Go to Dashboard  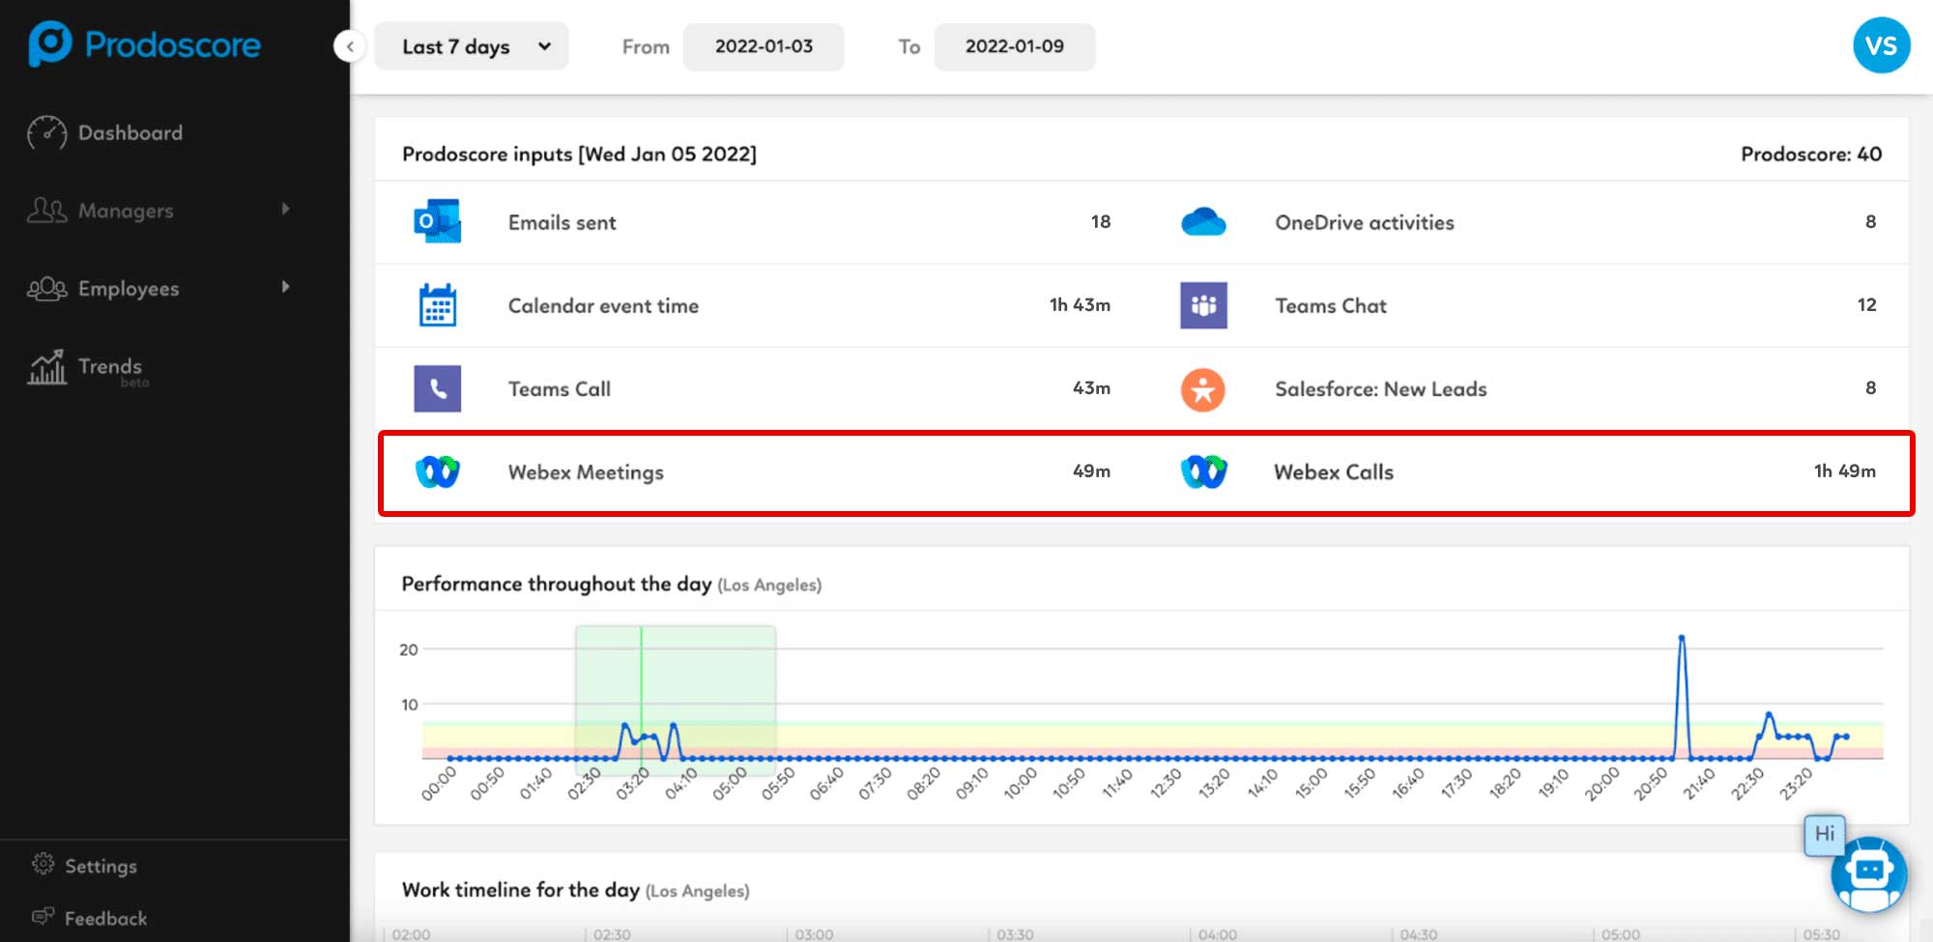[x=130, y=132]
